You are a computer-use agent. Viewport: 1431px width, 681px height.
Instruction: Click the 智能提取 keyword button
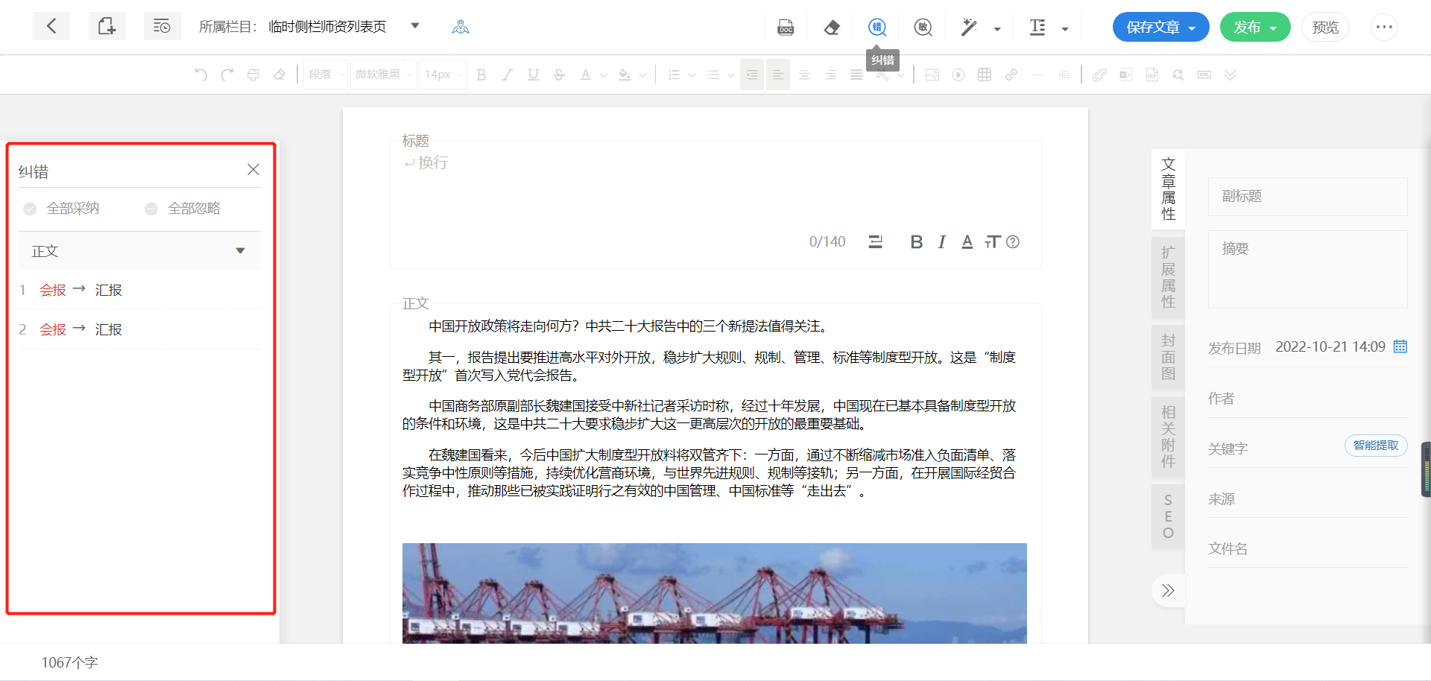(1375, 446)
